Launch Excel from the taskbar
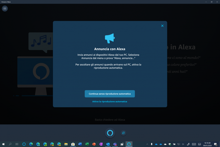The width and height of the screenshot is (220, 147). tap(87, 144)
